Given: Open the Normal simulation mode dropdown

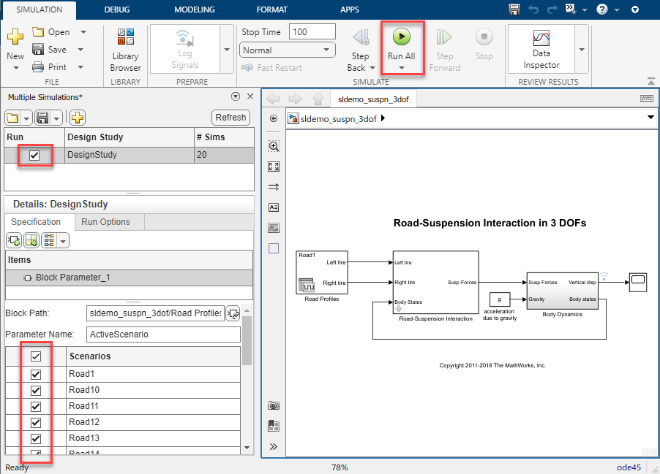Looking at the screenshot, I should pyautogui.click(x=287, y=50).
